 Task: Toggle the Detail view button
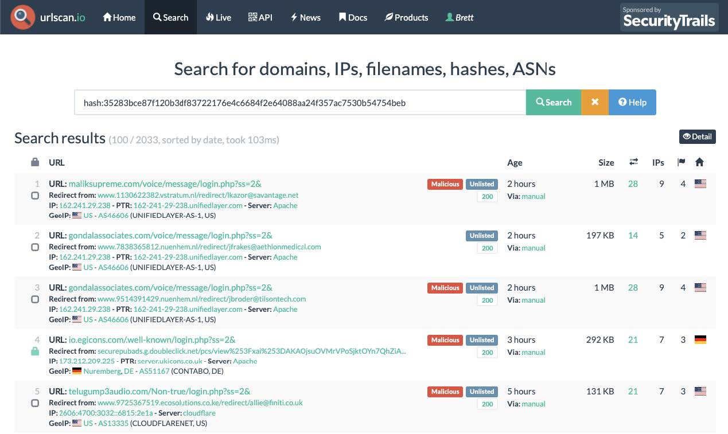pos(697,136)
